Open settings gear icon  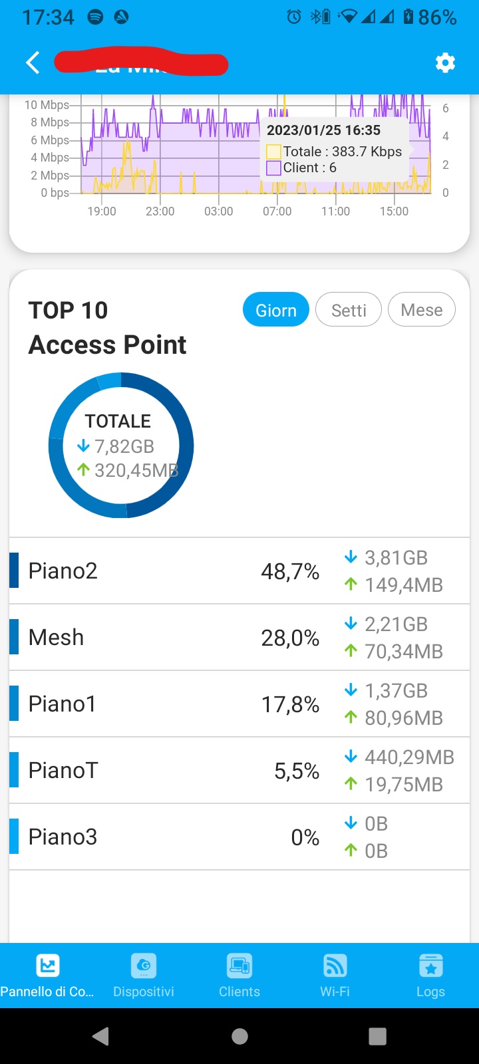(445, 63)
